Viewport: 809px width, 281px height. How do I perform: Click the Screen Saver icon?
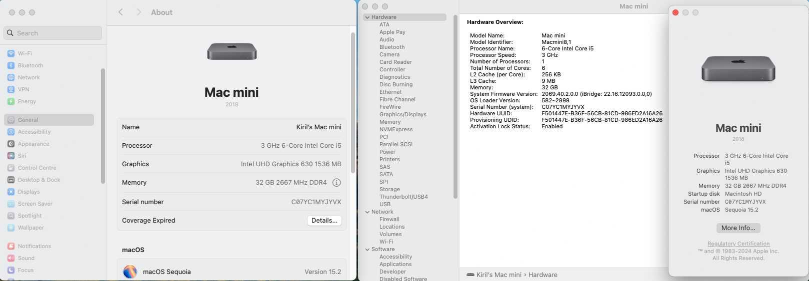(x=11, y=204)
